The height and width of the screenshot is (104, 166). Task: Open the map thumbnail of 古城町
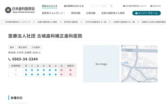pyautogui.click(x=139, y=64)
